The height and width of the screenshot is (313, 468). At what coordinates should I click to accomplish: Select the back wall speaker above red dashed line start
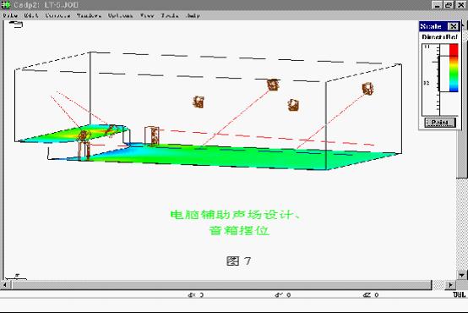(199, 102)
